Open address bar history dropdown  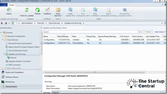(x=162, y=23)
